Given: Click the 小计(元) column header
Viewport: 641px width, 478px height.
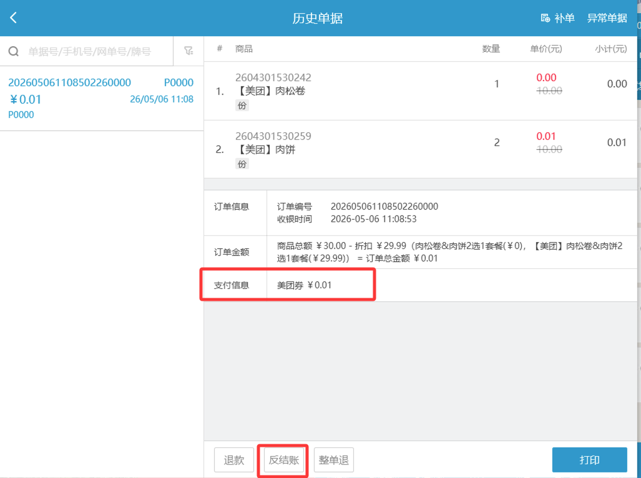Looking at the screenshot, I should point(611,49).
